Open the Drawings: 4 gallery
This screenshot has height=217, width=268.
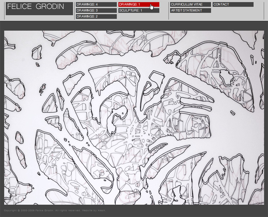point(96,5)
